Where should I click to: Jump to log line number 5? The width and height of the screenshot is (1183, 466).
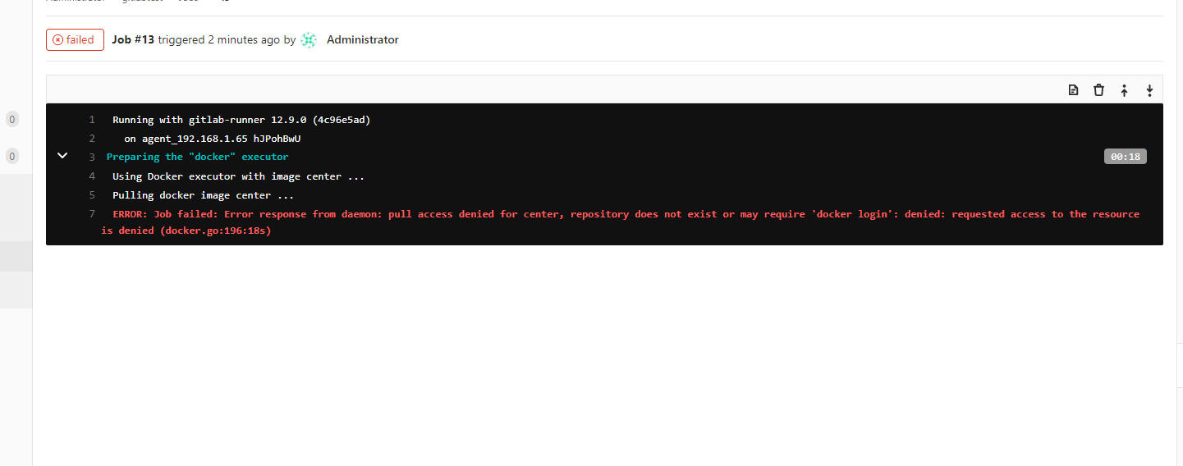coord(92,195)
